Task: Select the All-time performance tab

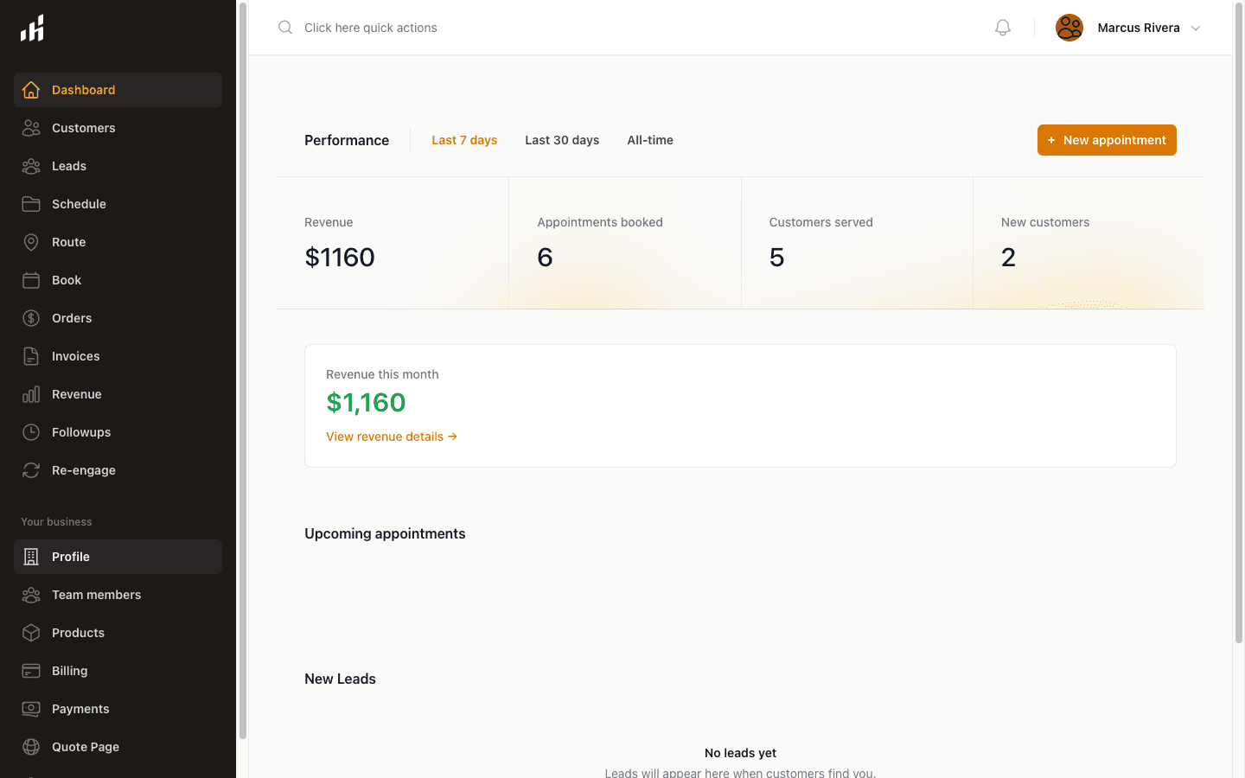Action: click(650, 139)
